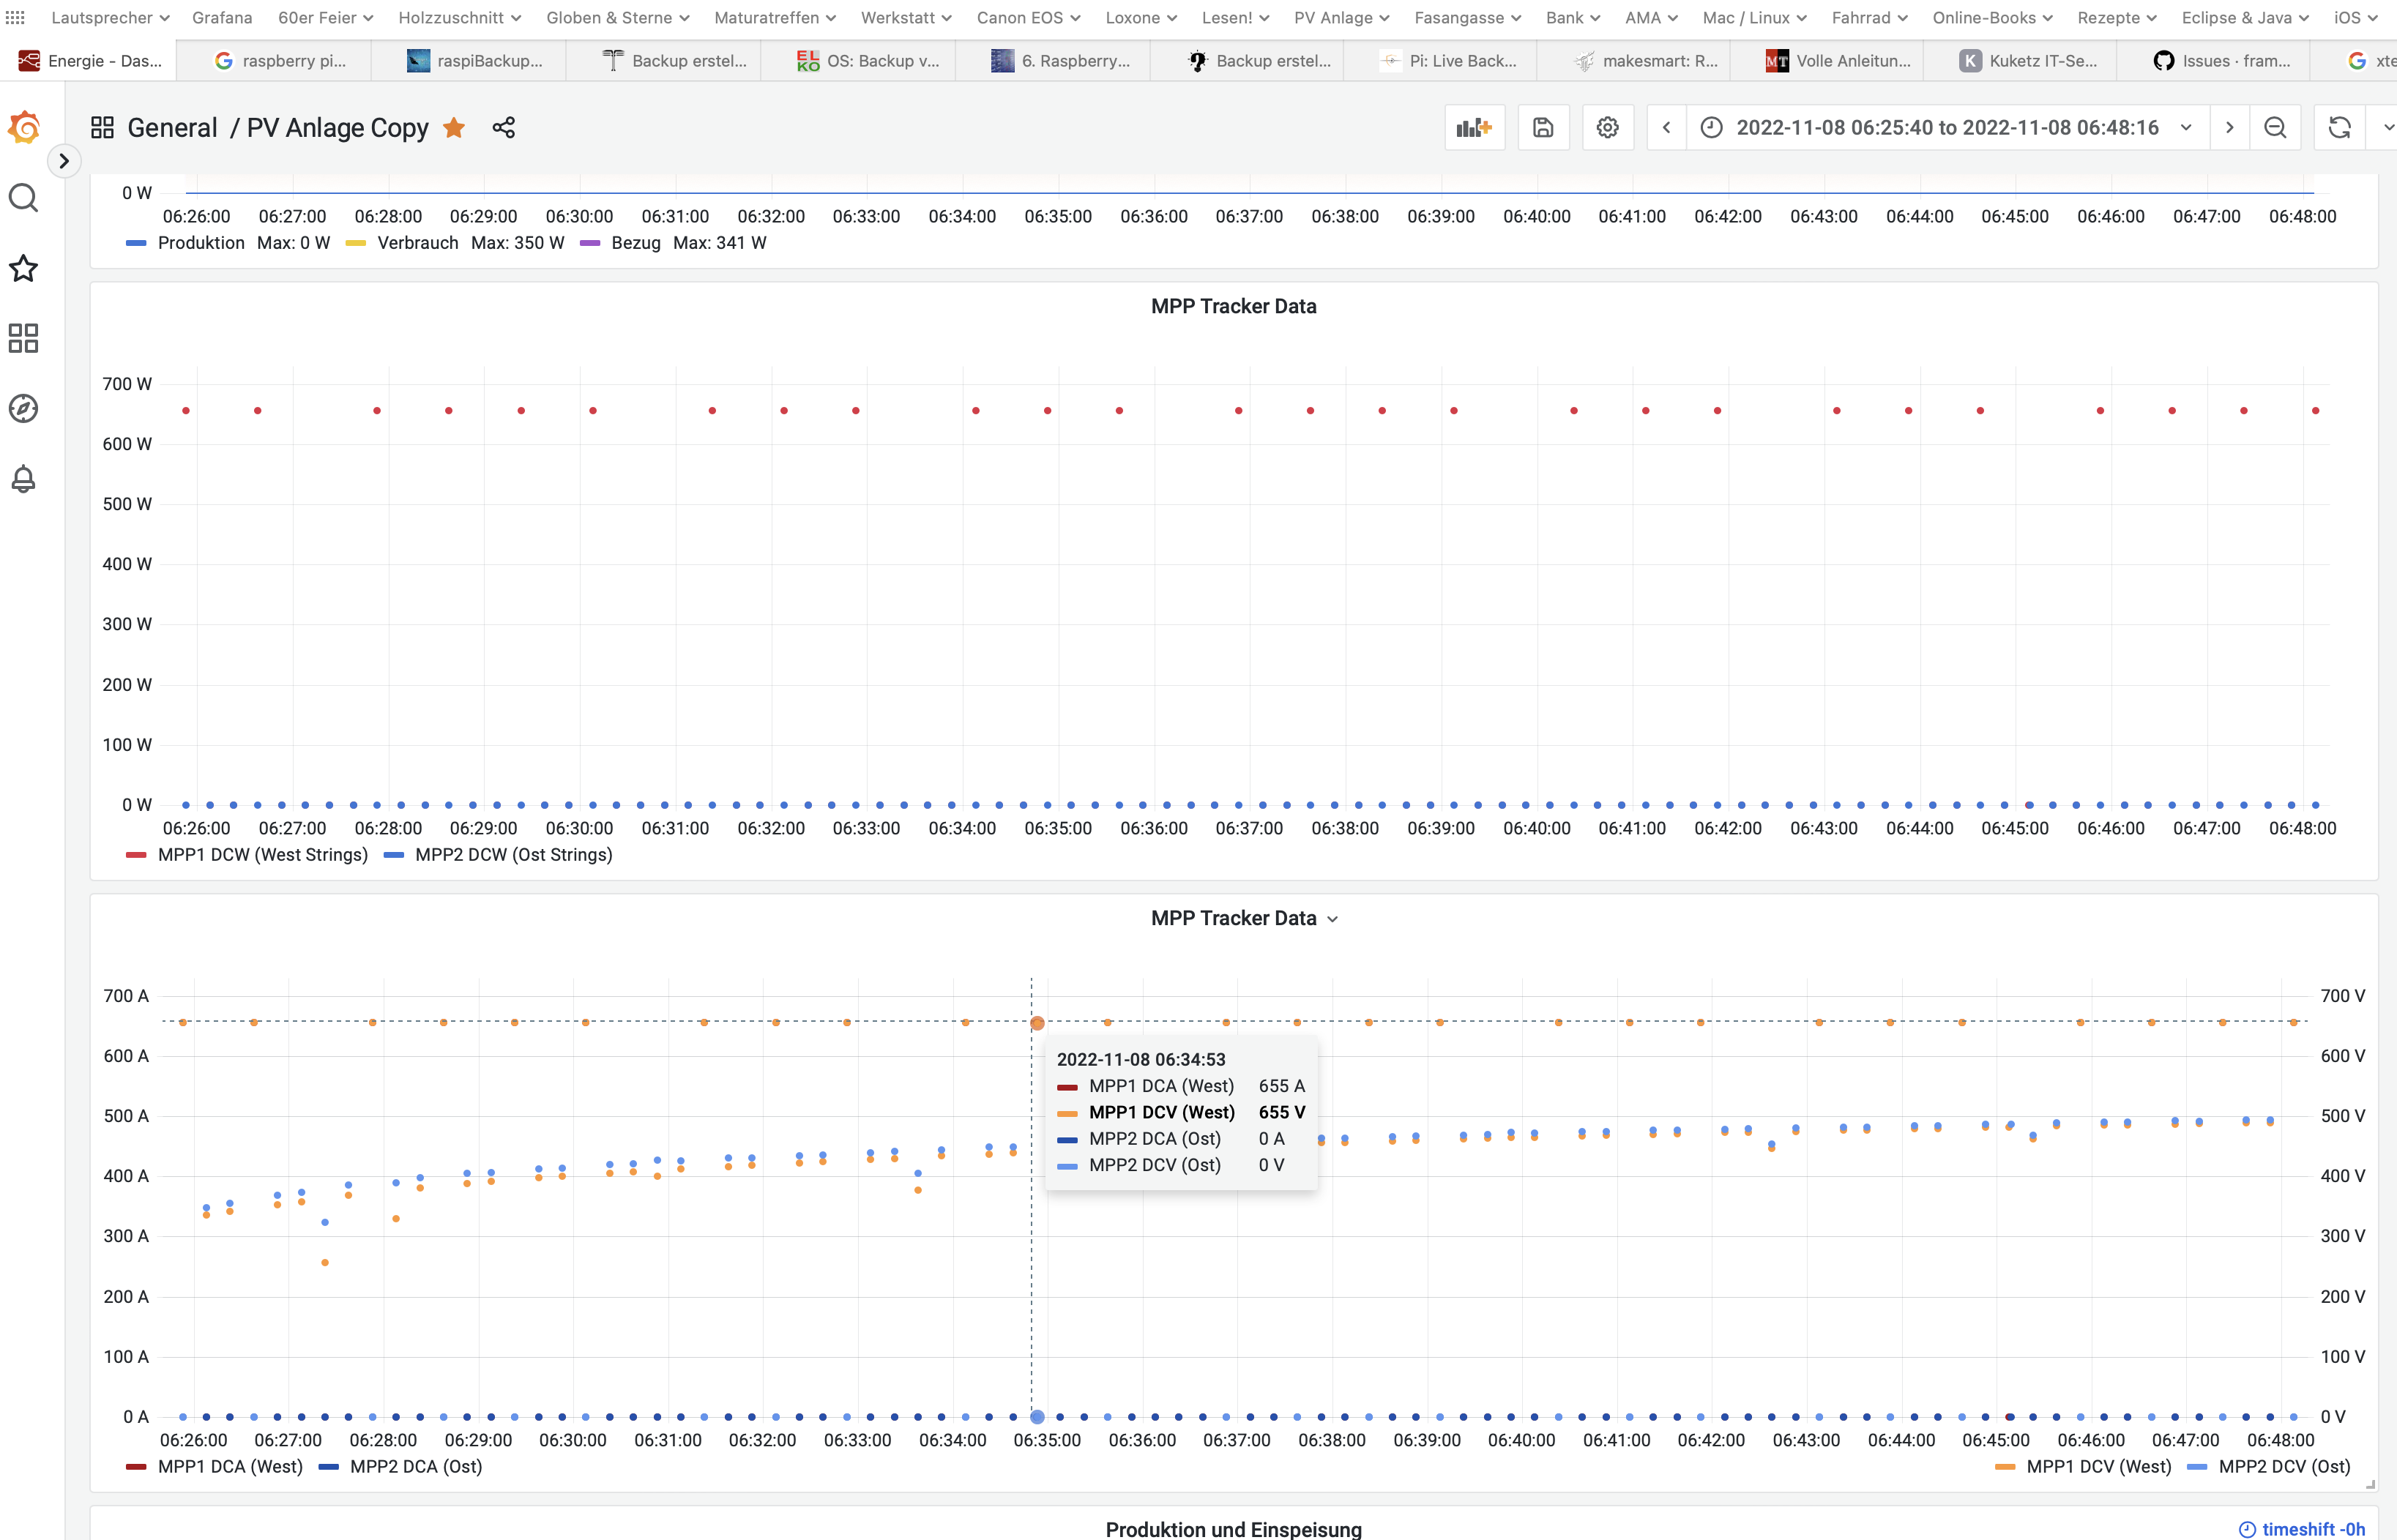Toggle the Verbrauch legend series
Viewport: 2397px width, 1540px height.
417,243
